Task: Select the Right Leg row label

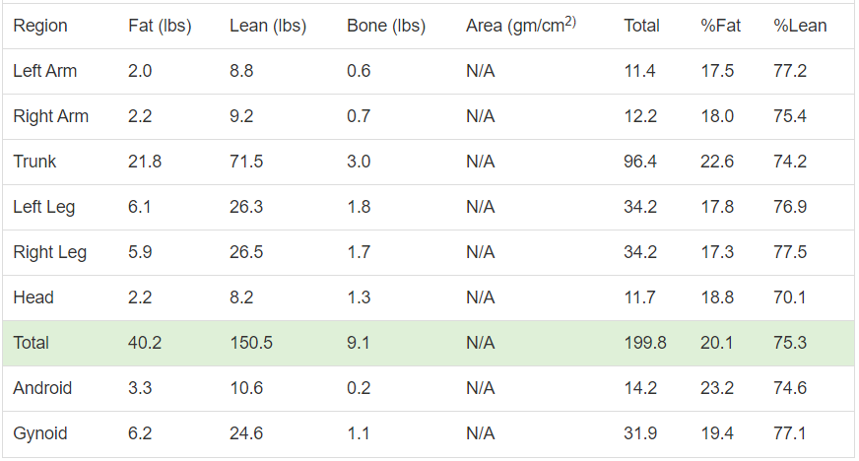Action: click(50, 252)
